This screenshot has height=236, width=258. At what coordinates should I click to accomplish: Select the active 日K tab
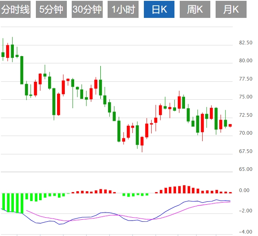159,9
